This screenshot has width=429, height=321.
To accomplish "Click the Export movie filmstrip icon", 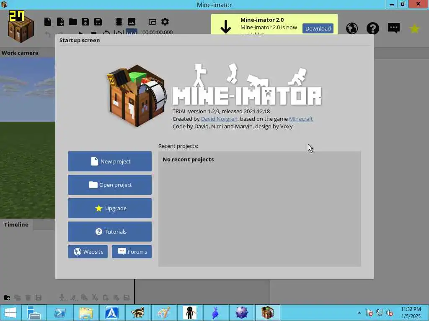I will pyautogui.click(x=119, y=22).
